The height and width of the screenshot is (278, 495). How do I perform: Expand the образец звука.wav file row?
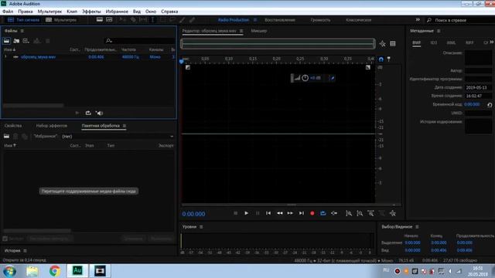5,56
